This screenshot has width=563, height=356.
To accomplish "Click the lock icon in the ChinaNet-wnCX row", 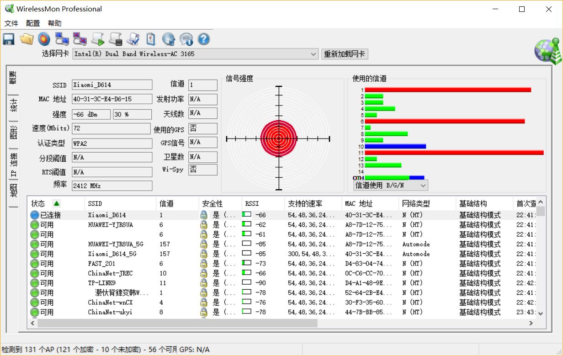I will tap(204, 302).
